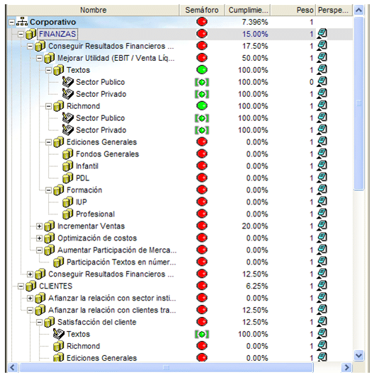This screenshot has height=377, width=379.
Task: Click the Peso column header
Action: 293,10
